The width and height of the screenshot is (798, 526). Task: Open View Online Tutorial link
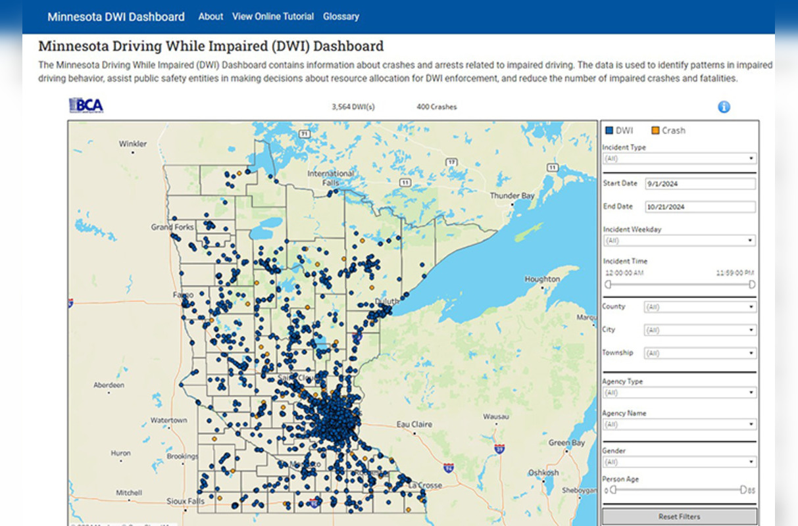[272, 16]
